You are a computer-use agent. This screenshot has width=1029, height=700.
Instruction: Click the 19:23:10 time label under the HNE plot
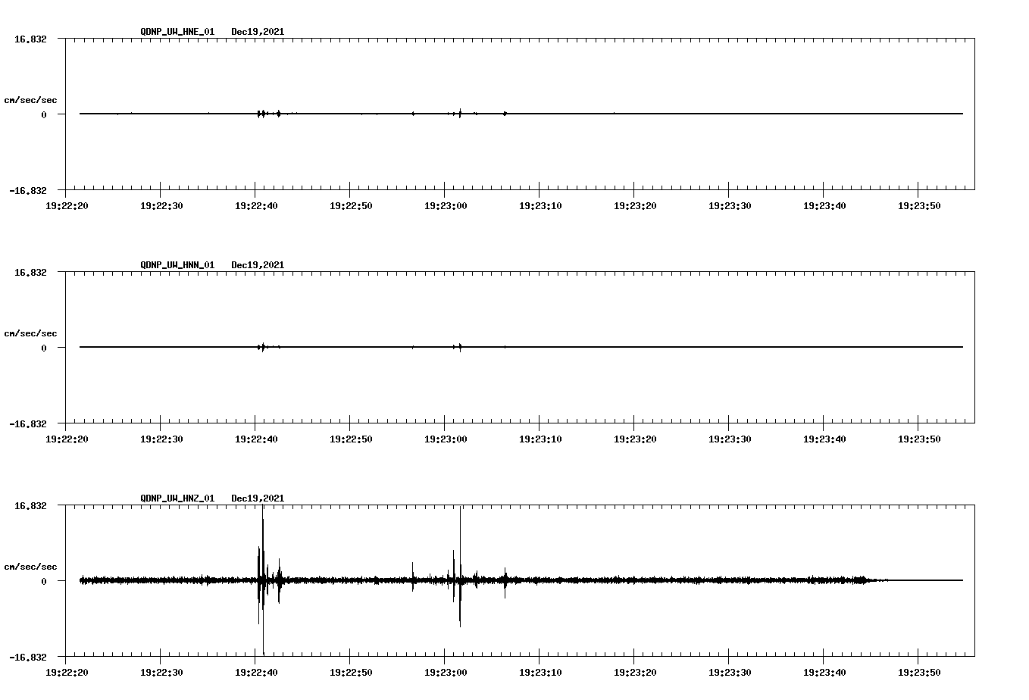click(x=540, y=205)
